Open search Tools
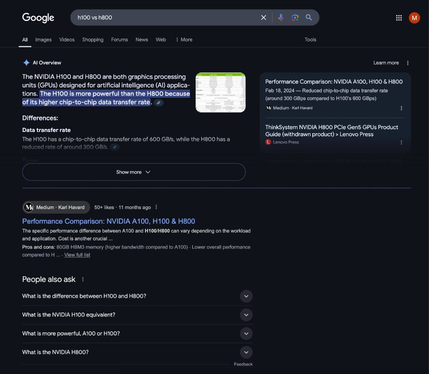This screenshot has height=374, width=429. click(310, 39)
